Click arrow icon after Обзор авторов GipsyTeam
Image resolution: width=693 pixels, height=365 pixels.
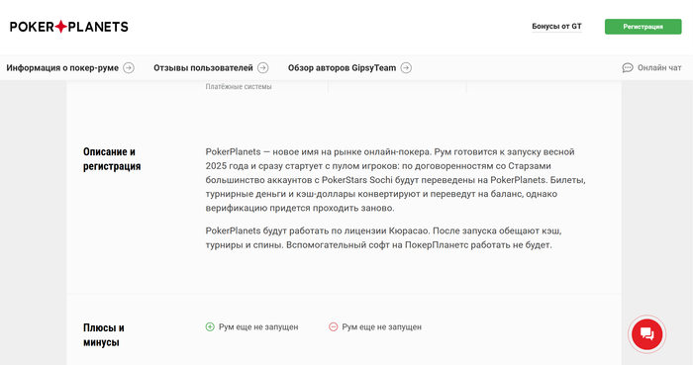tap(406, 68)
